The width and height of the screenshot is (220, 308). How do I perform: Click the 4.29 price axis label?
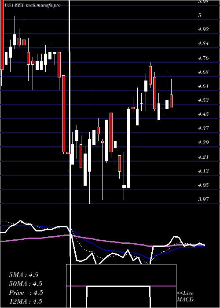click(x=203, y=143)
